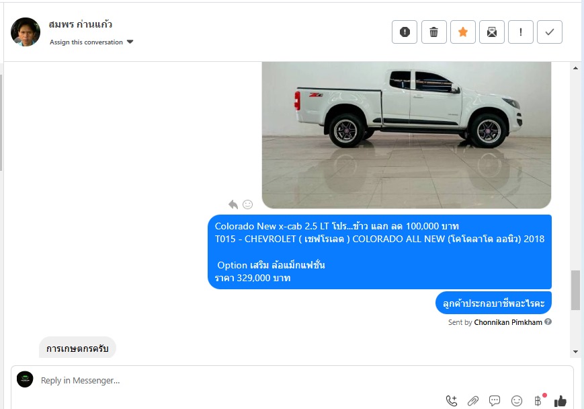
Task: Click the chat scrollbar down arrow
Action: (x=575, y=352)
